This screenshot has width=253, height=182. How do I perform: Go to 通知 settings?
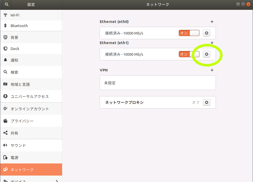tap(31, 60)
